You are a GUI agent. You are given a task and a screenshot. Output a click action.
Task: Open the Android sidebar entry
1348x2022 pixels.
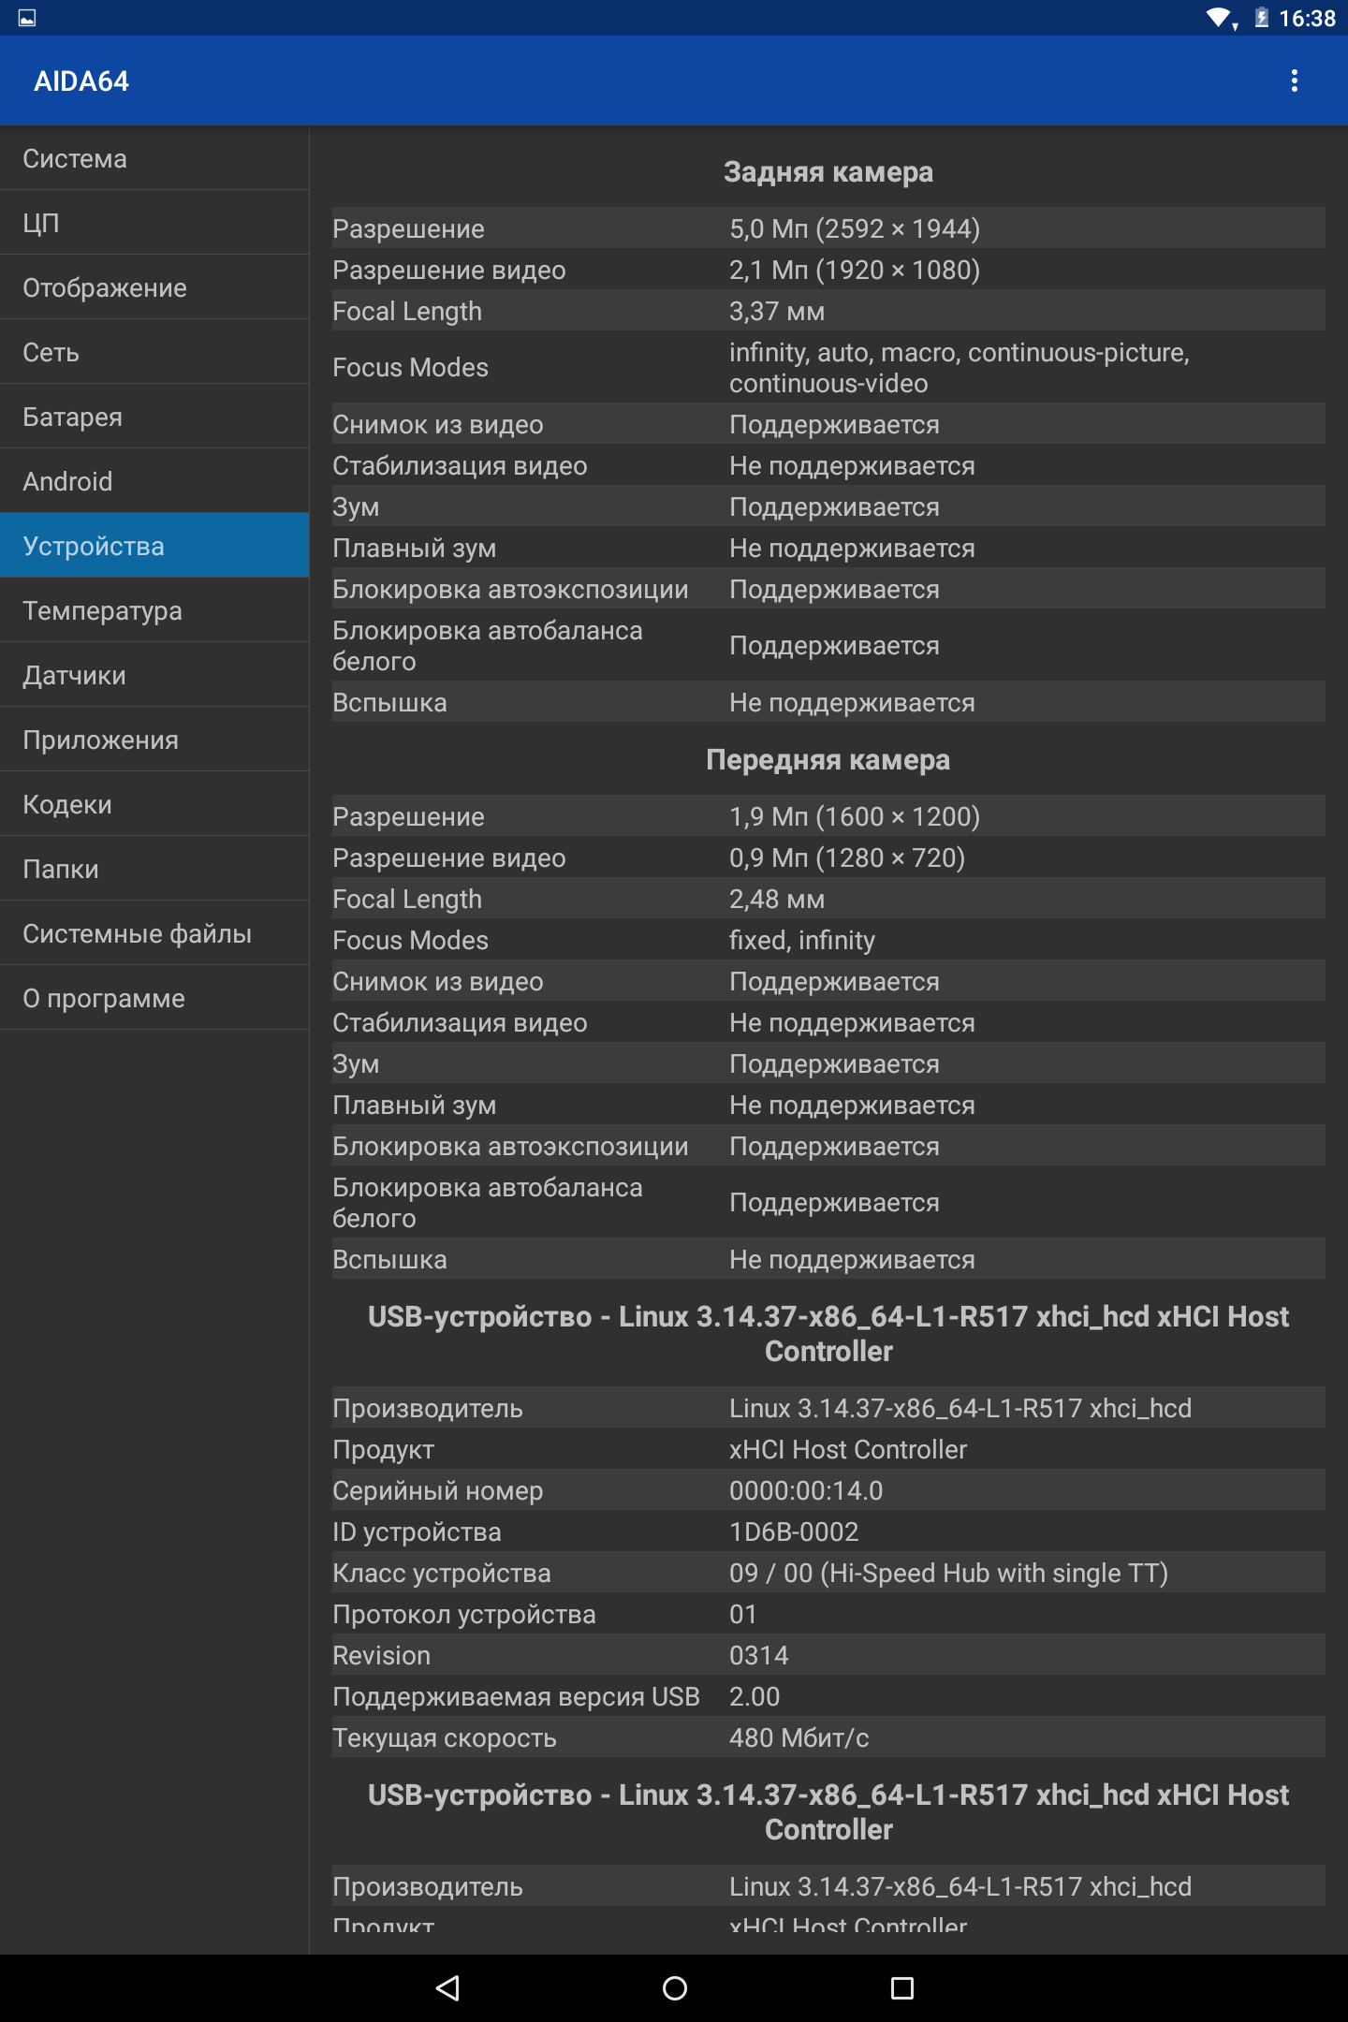pyautogui.click(x=154, y=481)
